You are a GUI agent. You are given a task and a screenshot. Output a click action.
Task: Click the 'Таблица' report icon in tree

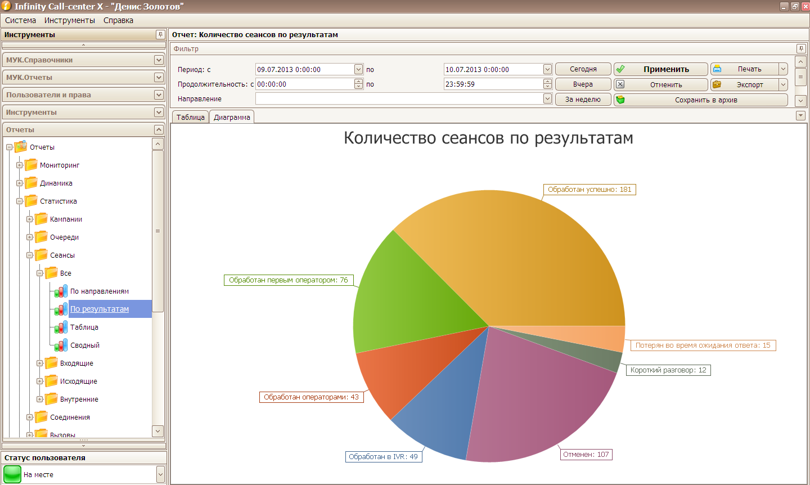coord(61,327)
